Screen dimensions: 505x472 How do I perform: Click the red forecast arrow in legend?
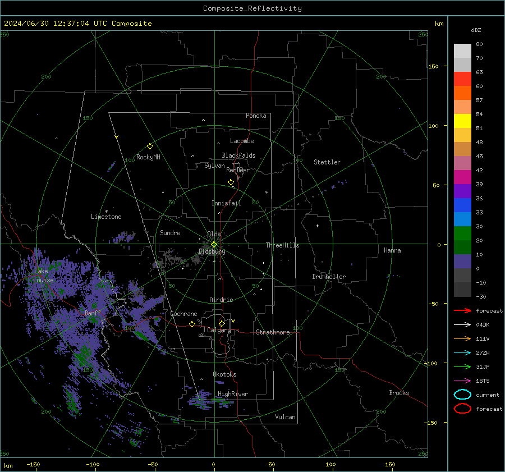tap(462, 310)
